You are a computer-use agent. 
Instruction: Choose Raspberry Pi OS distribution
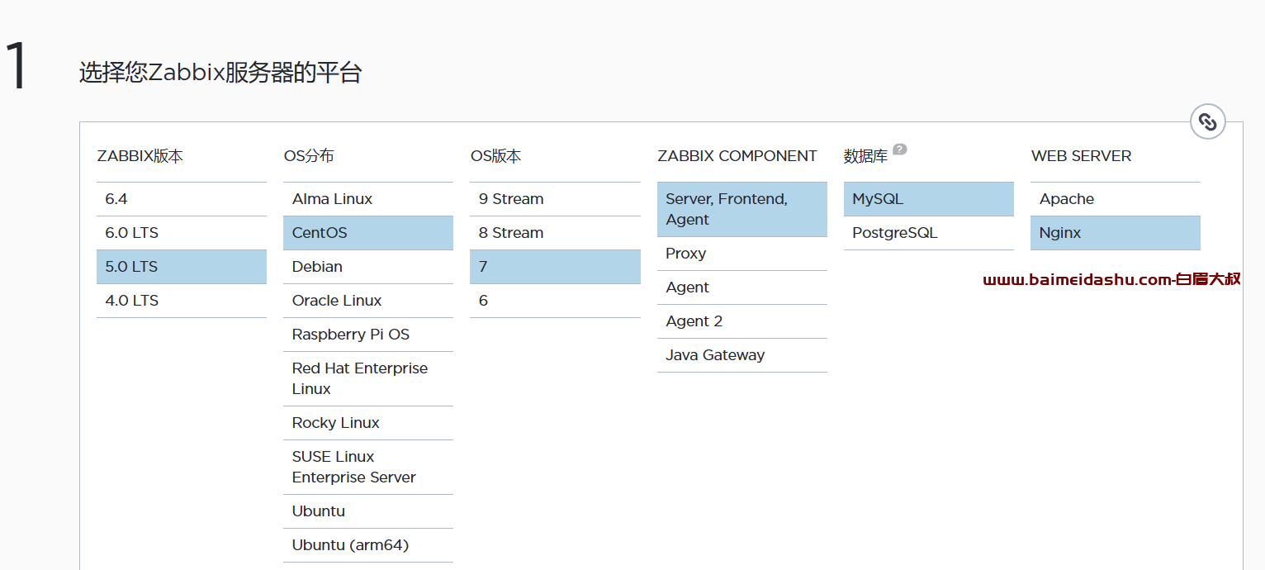[368, 335]
